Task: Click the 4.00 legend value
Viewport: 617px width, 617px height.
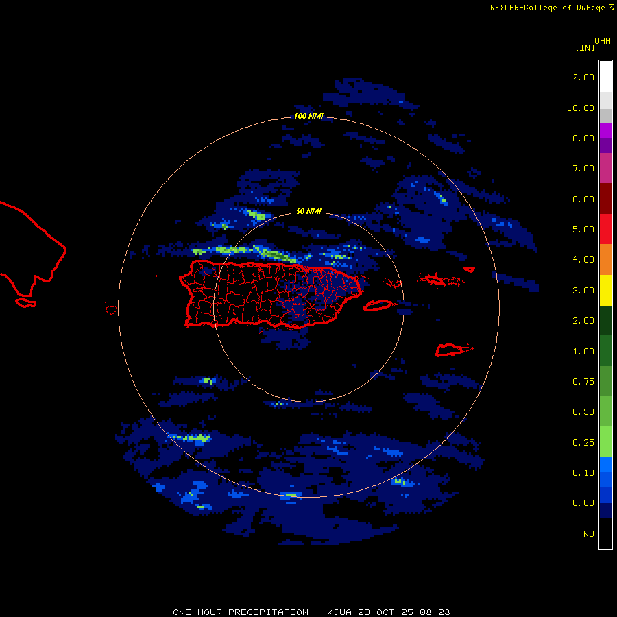Action: coord(583,260)
